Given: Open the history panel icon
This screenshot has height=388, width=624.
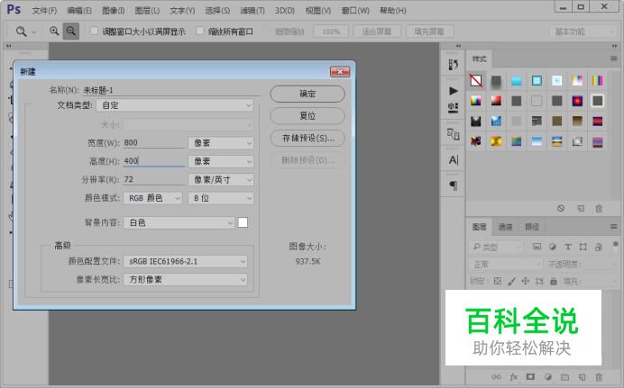Looking at the screenshot, I should (x=453, y=64).
